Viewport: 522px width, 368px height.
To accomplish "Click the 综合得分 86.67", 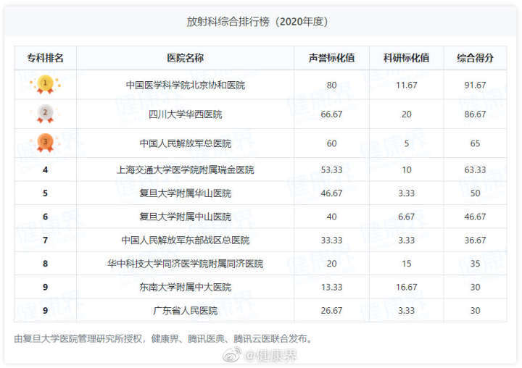I will tap(475, 114).
